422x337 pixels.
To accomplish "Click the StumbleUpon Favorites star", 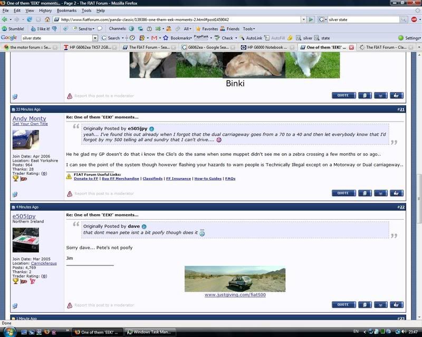I will tap(207, 29).
